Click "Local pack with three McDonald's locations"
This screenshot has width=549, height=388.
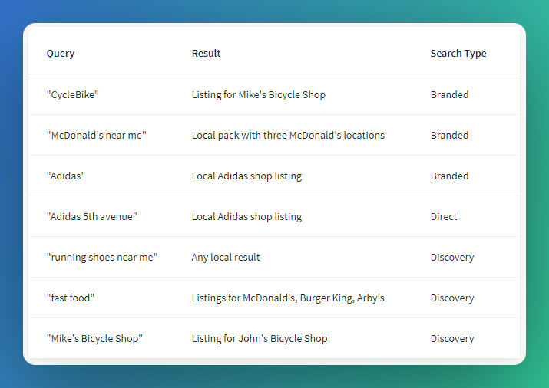288,135
